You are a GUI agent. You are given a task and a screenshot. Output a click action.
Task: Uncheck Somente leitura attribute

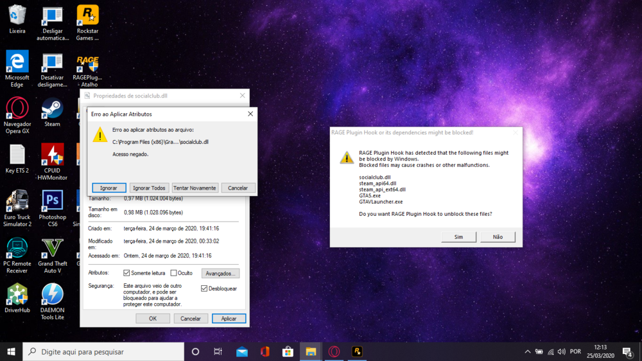click(x=126, y=273)
